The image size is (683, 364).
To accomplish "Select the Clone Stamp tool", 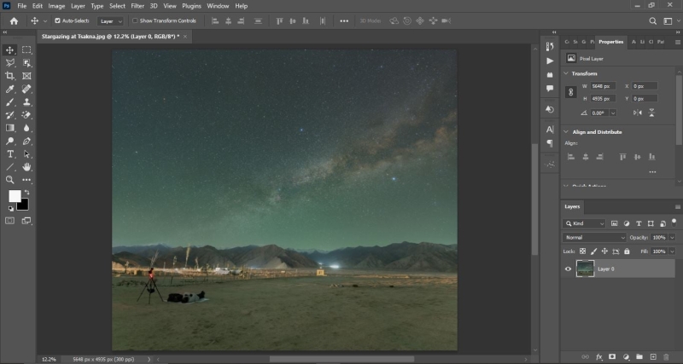I will 26,102.
